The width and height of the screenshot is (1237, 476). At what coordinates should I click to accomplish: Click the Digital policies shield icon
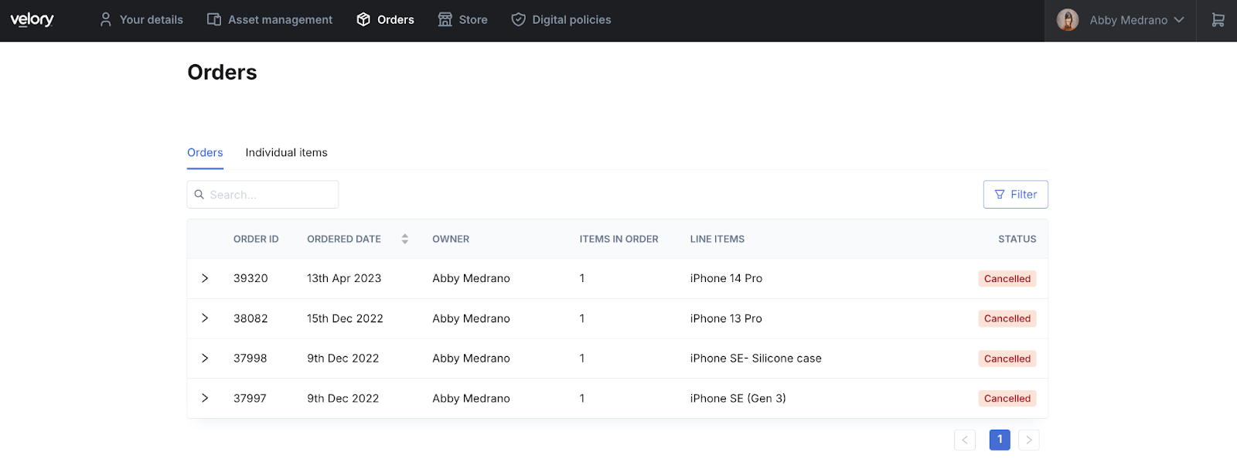(519, 20)
